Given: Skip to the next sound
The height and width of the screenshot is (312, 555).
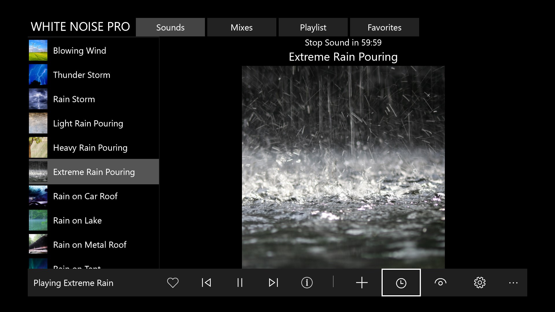Looking at the screenshot, I should point(273,283).
